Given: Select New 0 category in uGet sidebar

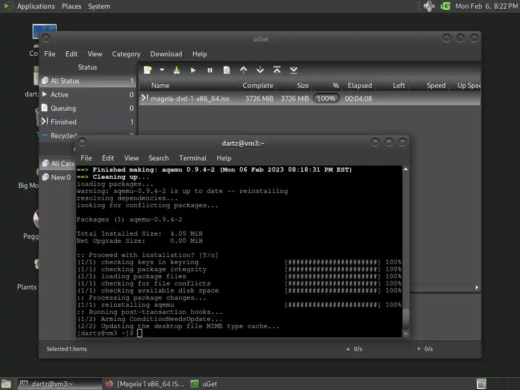Looking at the screenshot, I should (58, 177).
